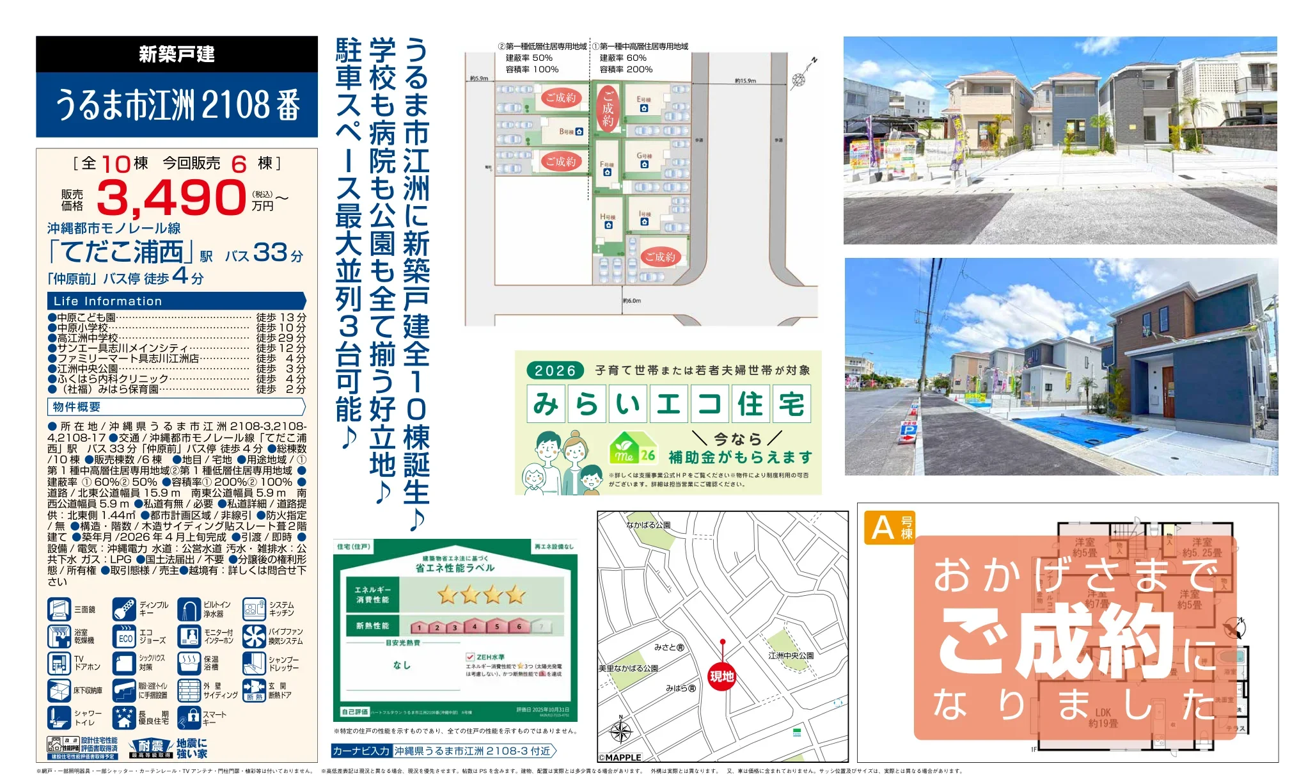Click the 約15.9m road width label
Viewport: 1315px width, 775px height.
point(745,81)
